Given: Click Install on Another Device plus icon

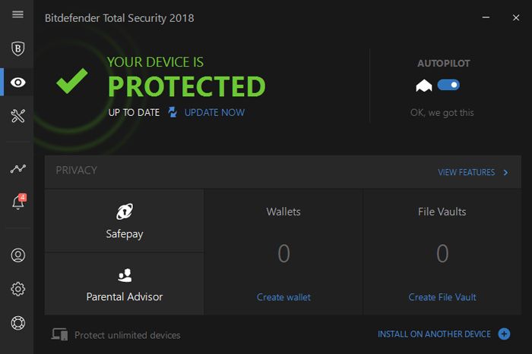Looking at the screenshot, I should point(504,334).
